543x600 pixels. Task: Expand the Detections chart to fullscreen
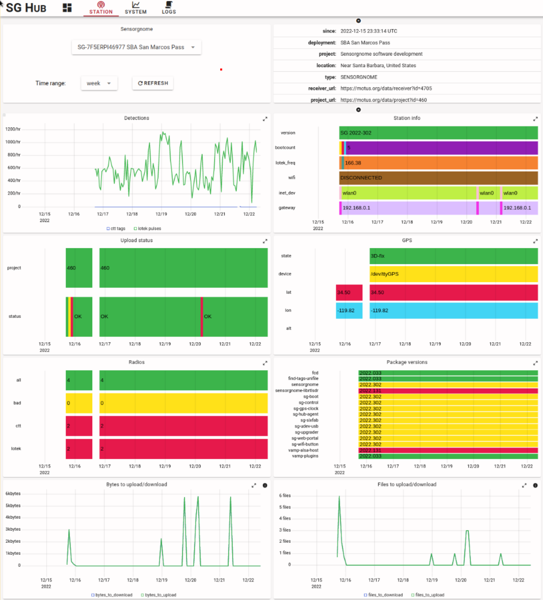coord(265,119)
